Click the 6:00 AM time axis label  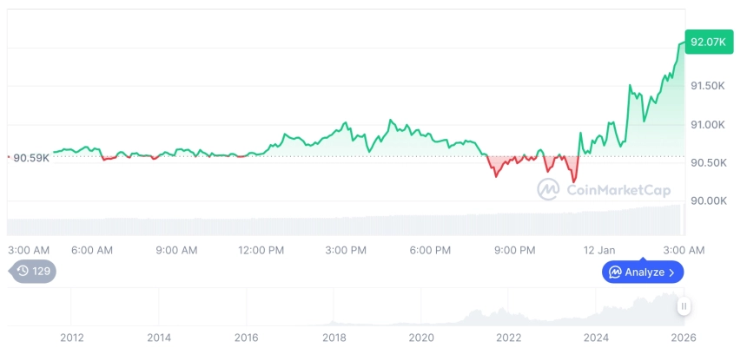92,250
